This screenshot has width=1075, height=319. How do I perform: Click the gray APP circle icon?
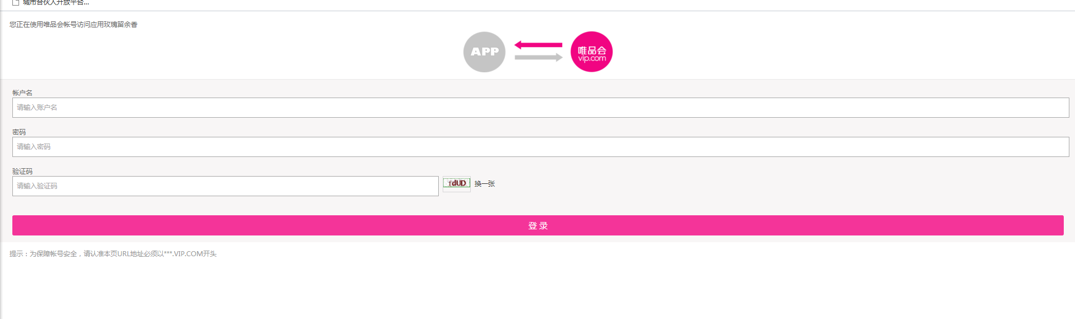click(x=484, y=52)
